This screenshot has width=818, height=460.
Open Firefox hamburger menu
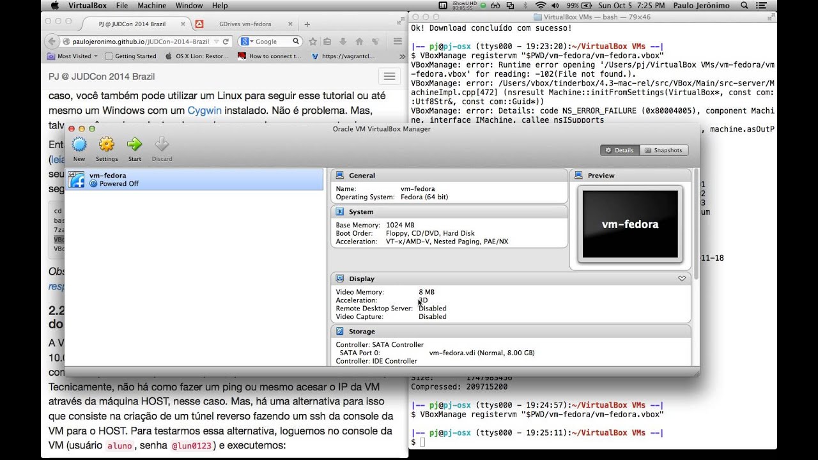click(x=397, y=42)
